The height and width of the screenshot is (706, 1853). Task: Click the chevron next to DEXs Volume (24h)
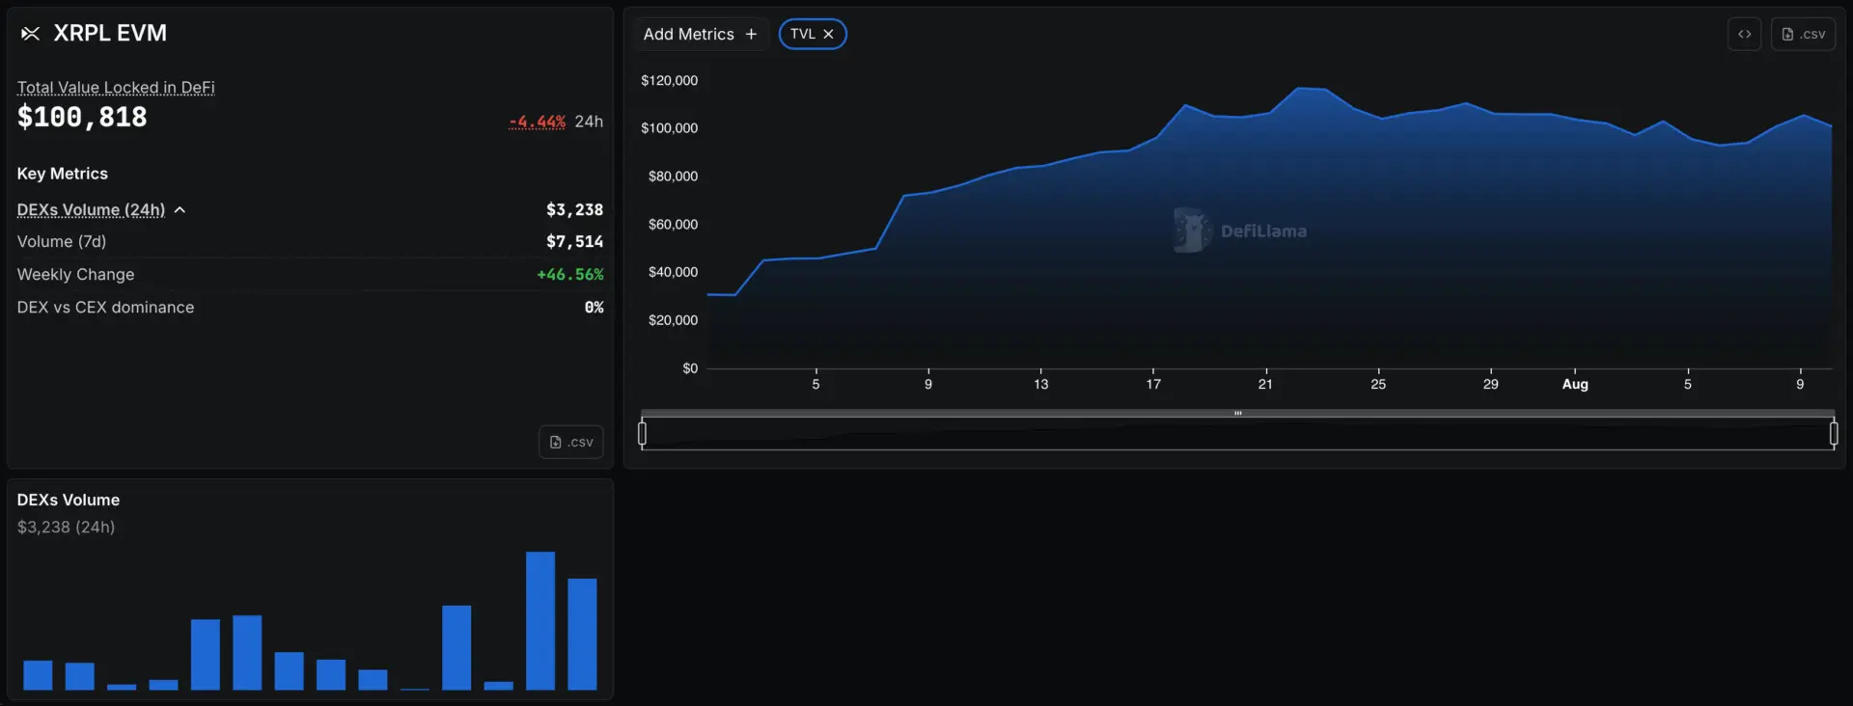pyautogui.click(x=180, y=209)
